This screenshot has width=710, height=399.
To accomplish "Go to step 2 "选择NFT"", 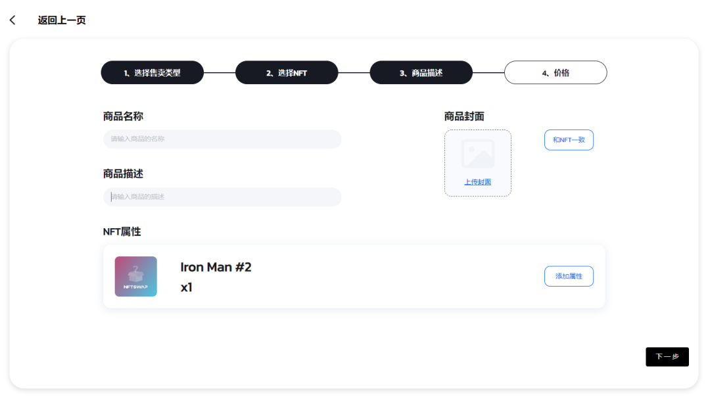I will pos(287,73).
